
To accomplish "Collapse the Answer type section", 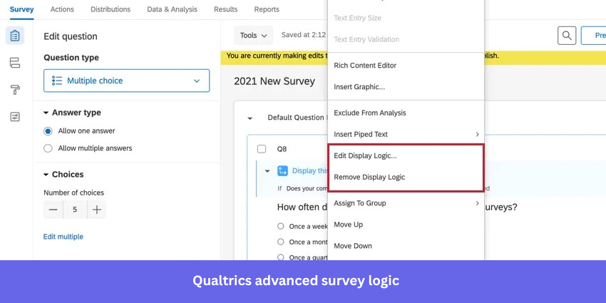I will 46,113.
